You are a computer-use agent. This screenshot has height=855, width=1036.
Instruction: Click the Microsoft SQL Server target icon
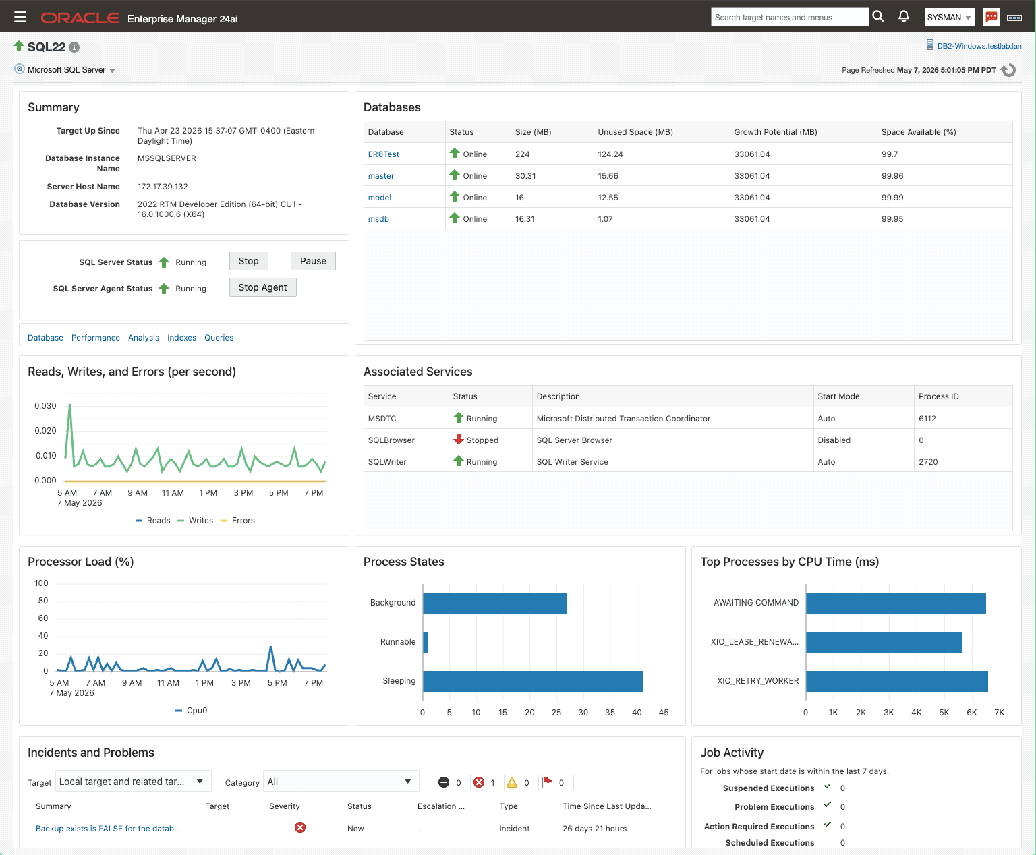20,69
